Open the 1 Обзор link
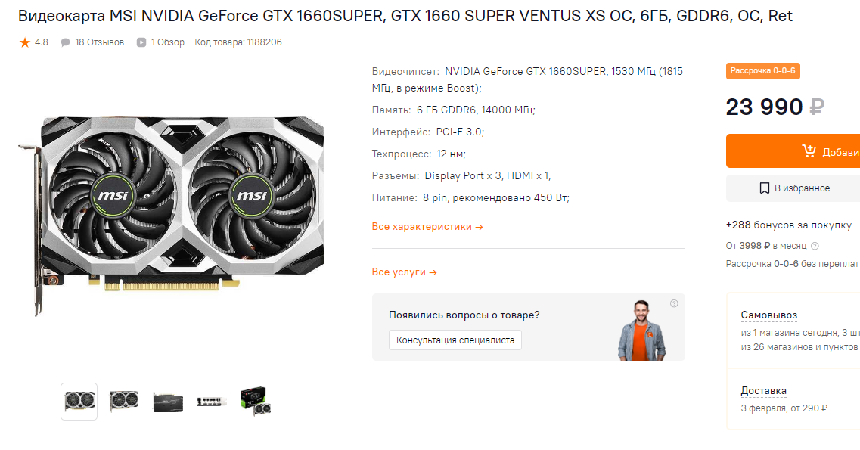 coord(168,42)
